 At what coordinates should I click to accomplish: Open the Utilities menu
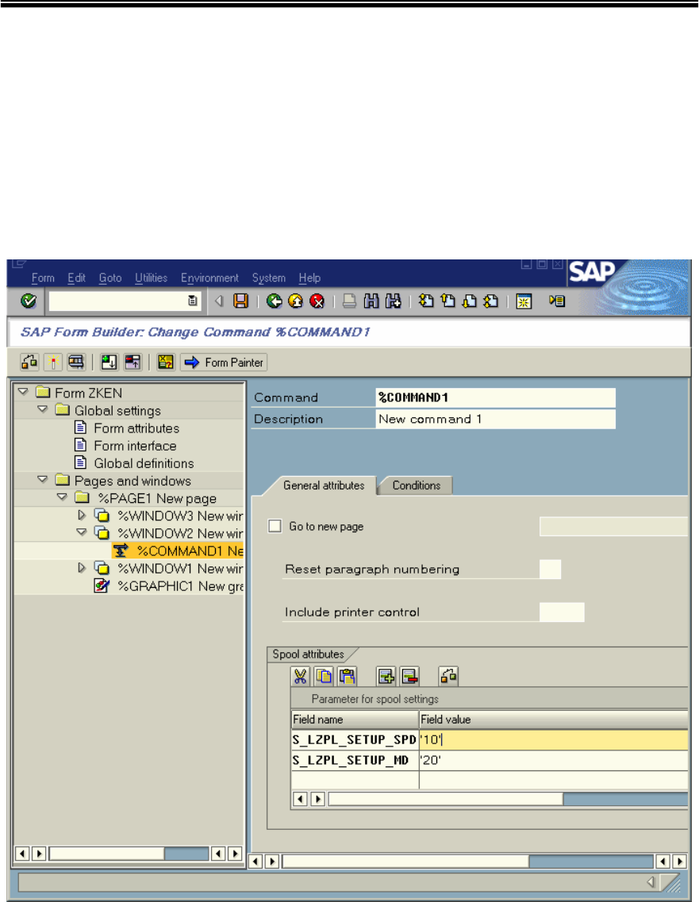point(151,278)
